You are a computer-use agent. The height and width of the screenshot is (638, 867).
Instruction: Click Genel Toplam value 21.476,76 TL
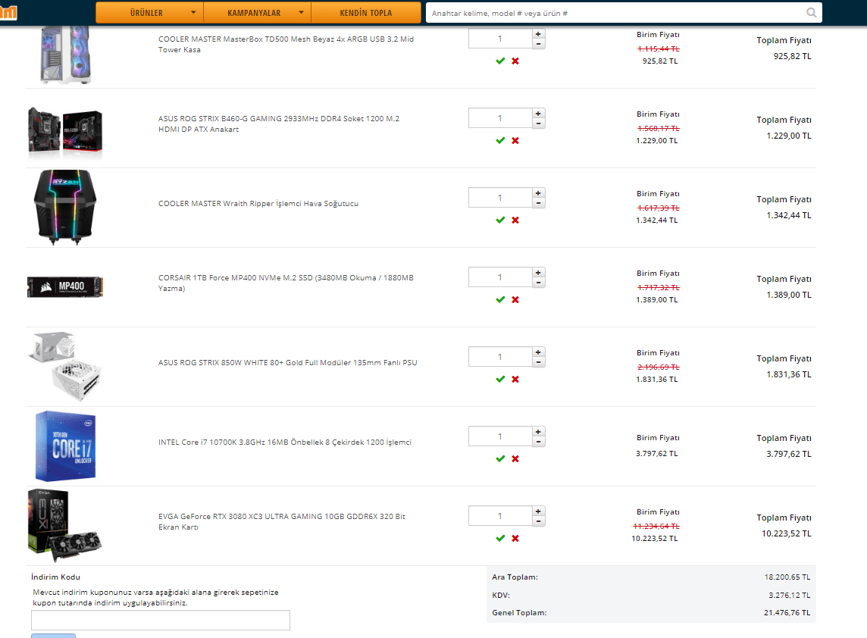[787, 612]
